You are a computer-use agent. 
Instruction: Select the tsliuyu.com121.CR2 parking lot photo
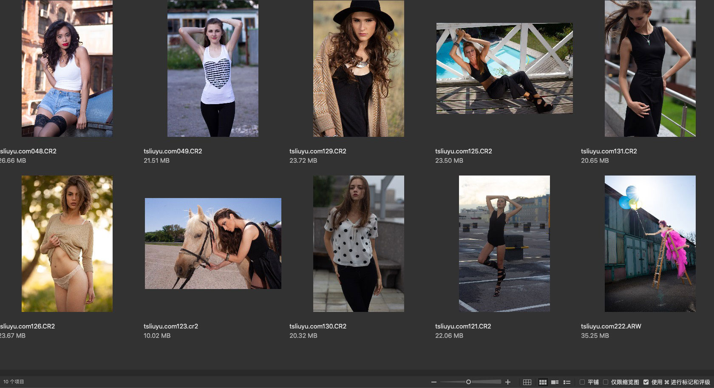tap(504, 244)
